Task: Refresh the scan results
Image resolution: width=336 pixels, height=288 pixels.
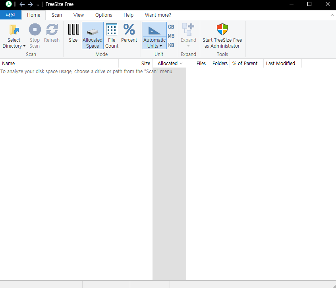Action: click(52, 33)
